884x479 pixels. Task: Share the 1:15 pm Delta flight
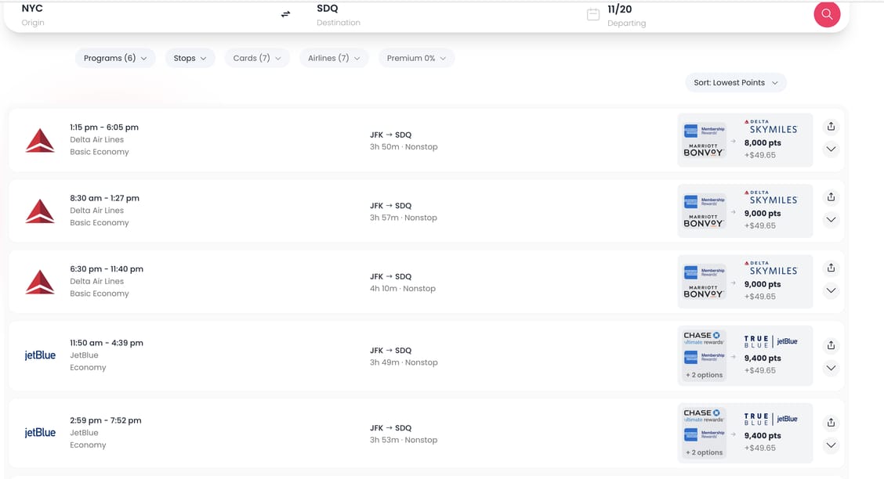[x=831, y=127]
